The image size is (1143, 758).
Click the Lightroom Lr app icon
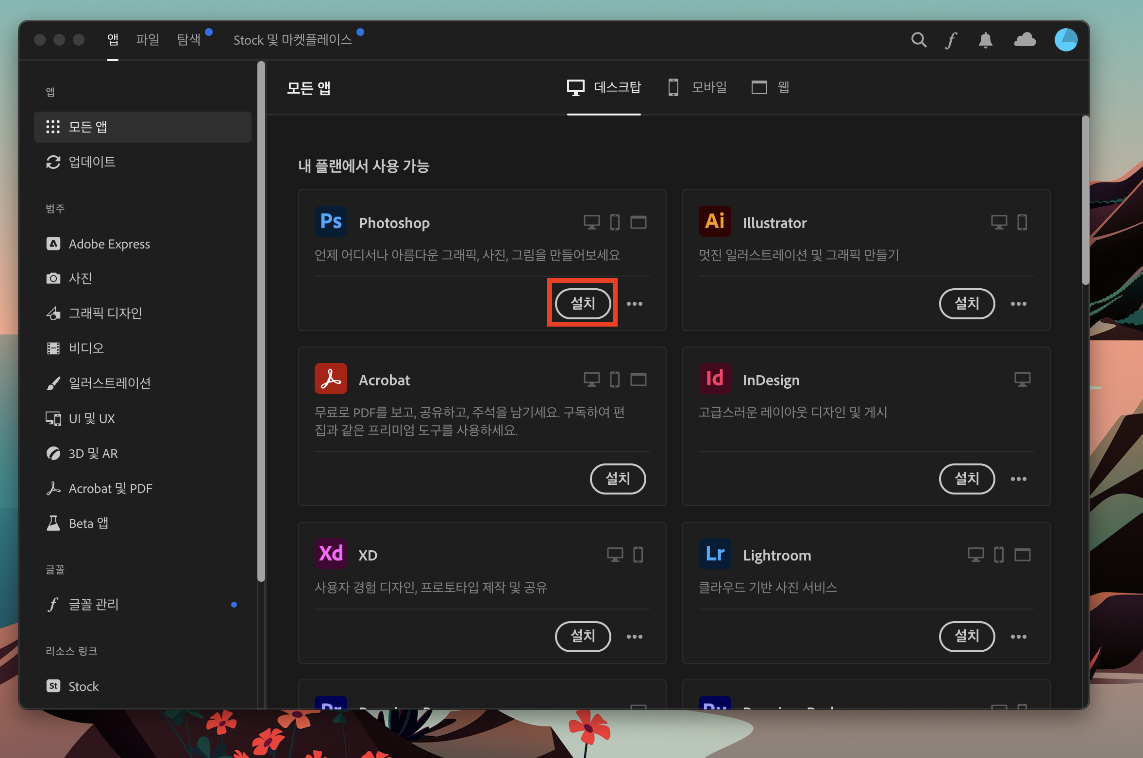[714, 554]
